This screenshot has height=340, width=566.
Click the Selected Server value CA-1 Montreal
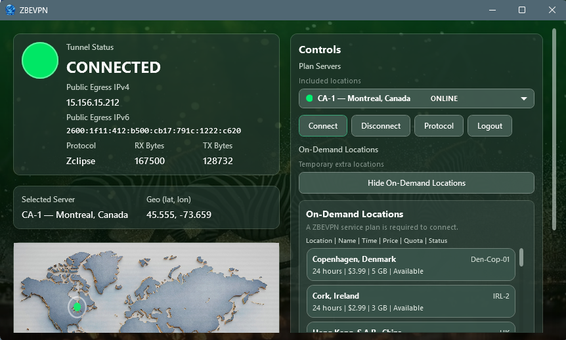click(75, 215)
